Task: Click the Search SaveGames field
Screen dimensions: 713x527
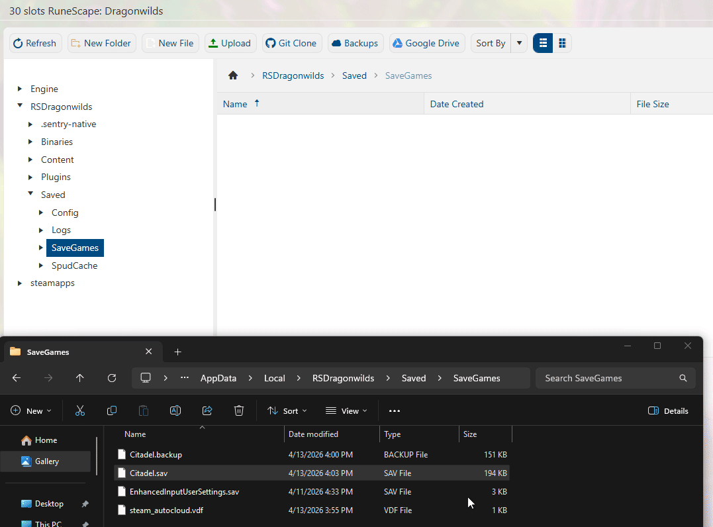Action: (x=609, y=378)
